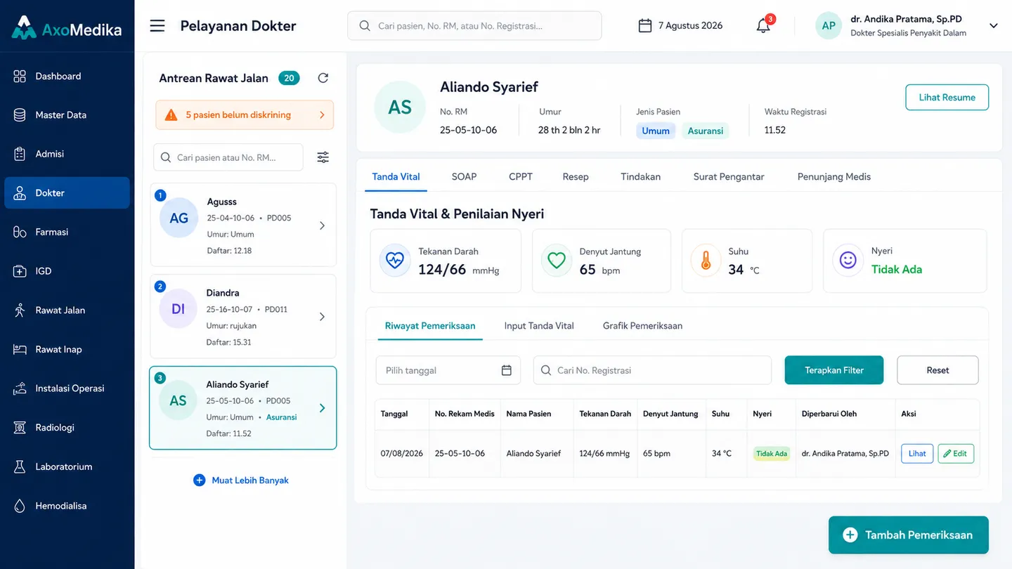Switch to the CPPT tab

point(521,177)
